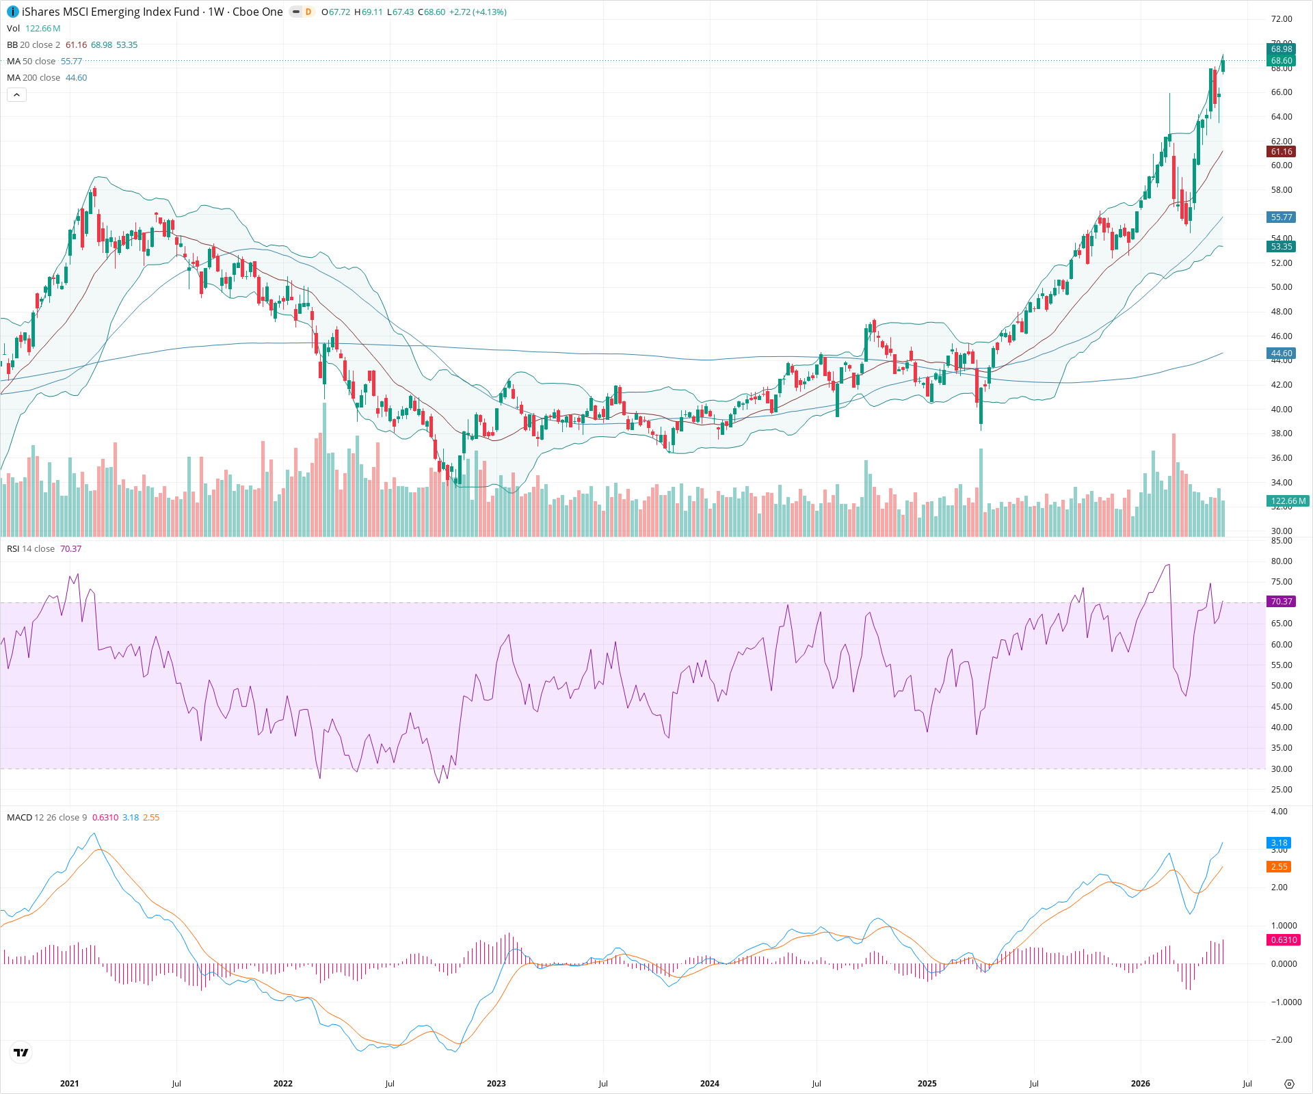Viewport: 1313px width, 1094px height.
Task: Click the 2023 label on time axis
Action: pos(496,1084)
